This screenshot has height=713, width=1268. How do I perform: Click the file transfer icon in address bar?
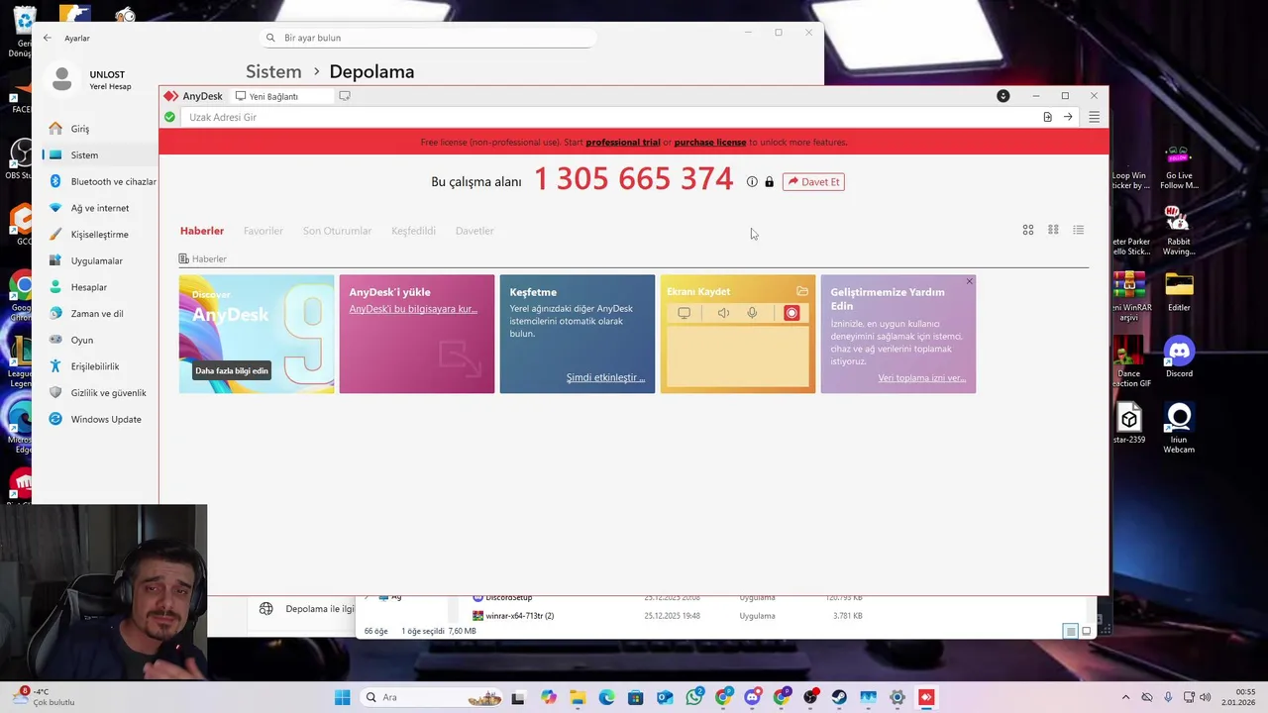pyautogui.click(x=1047, y=117)
